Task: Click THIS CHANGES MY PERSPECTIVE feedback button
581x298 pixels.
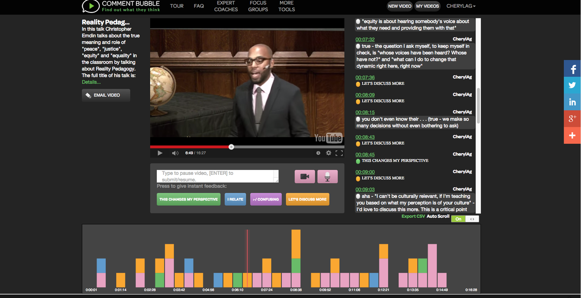Action: coord(188,199)
